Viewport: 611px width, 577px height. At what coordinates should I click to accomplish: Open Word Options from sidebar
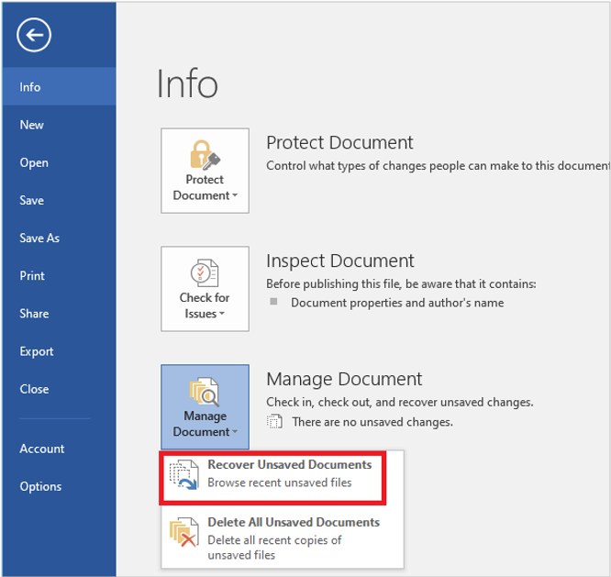tap(60, 486)
